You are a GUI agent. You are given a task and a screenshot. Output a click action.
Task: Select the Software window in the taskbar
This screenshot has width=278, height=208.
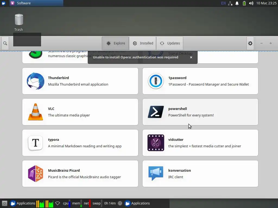tap(36, 3)
